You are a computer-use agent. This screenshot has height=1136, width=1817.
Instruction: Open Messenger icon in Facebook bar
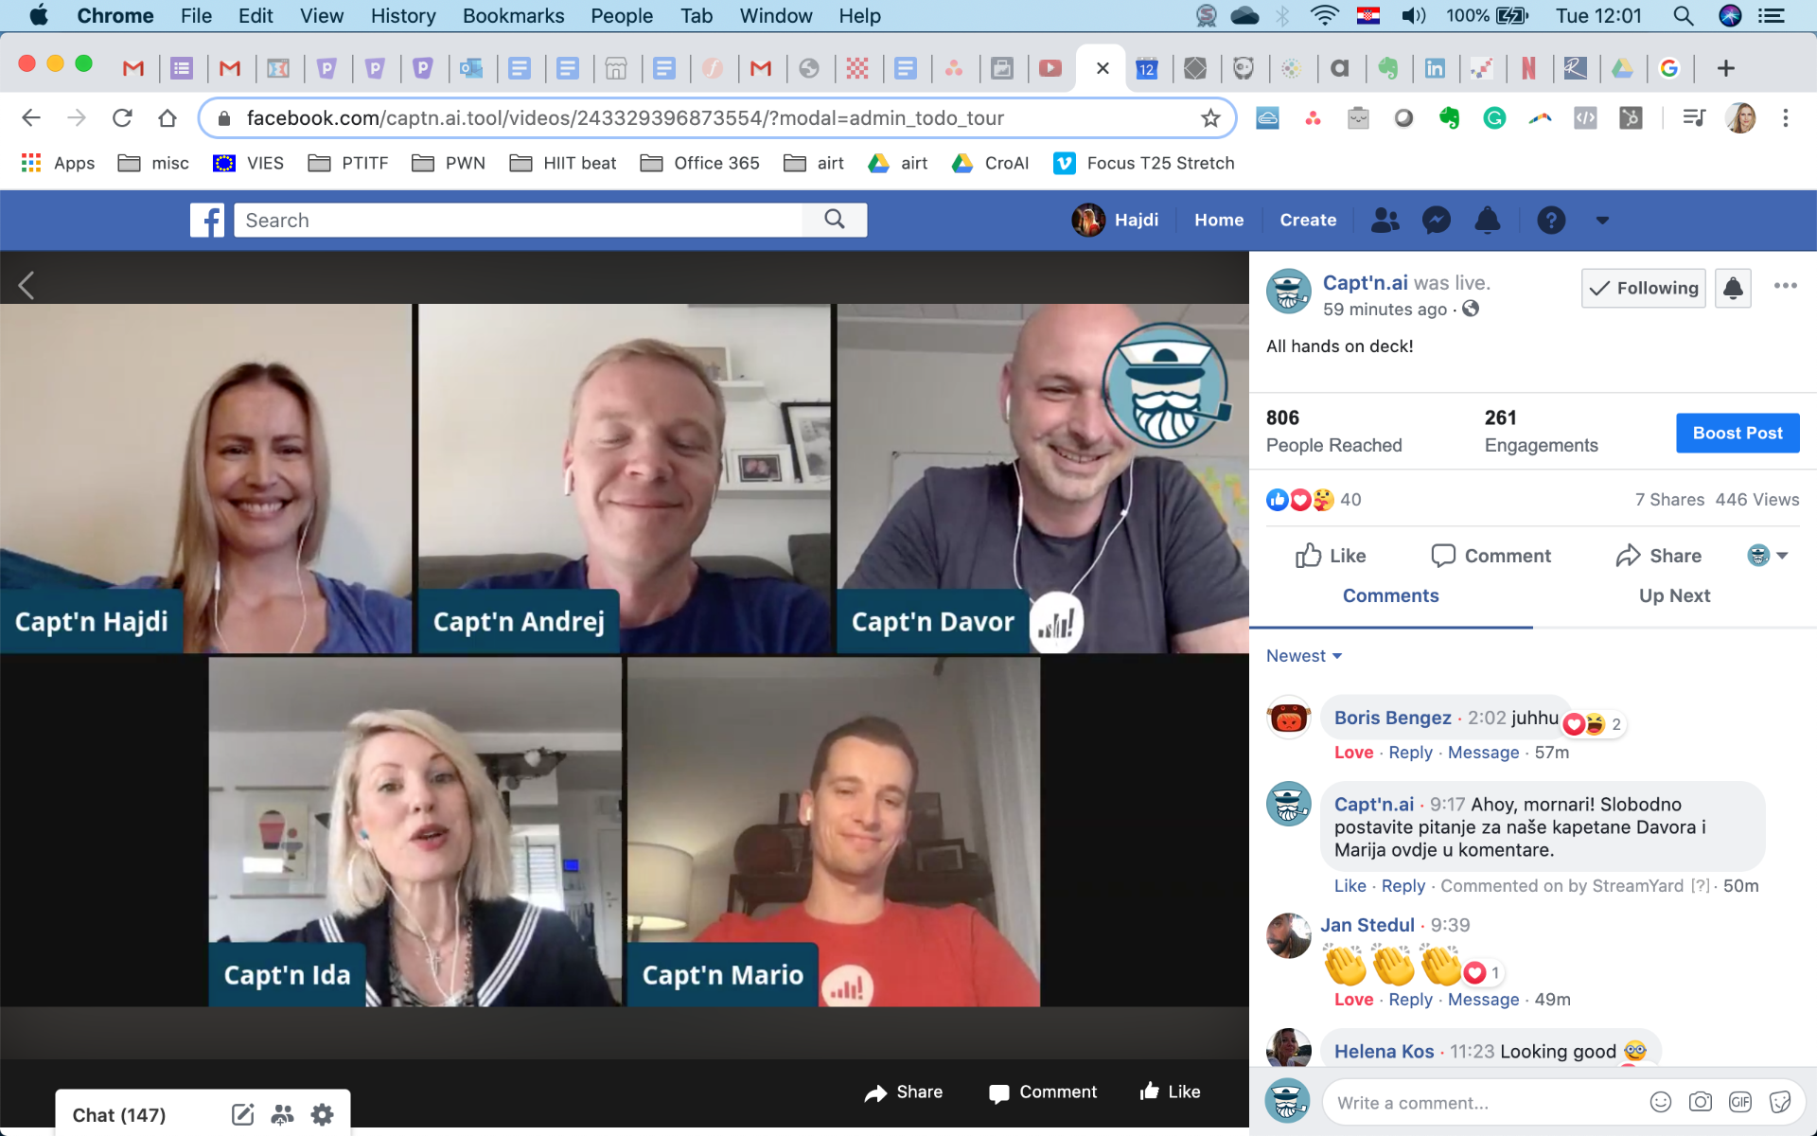(x=1437, y=220)
